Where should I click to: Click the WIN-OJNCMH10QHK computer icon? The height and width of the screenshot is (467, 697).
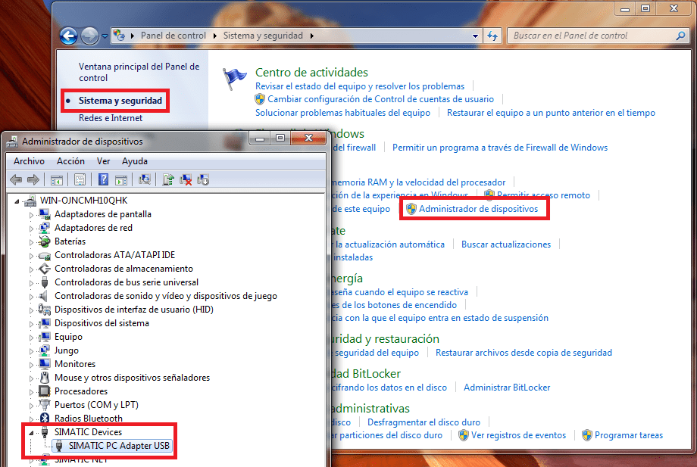coord(30,201)
